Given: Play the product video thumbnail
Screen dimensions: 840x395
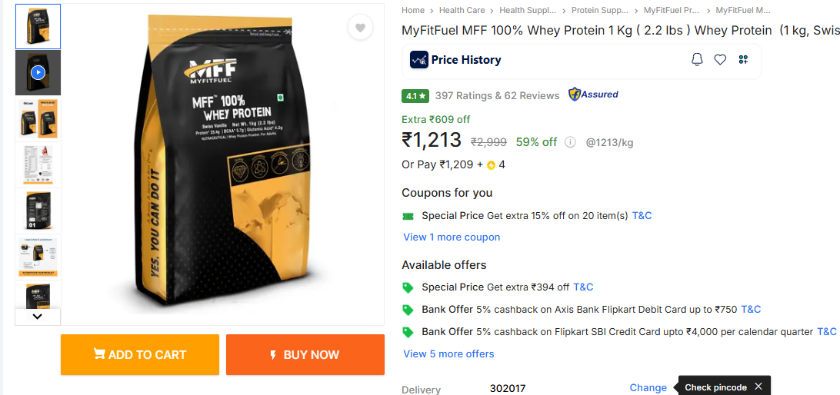Looking at the screenshot, I should pyautogui.click(x=38, y=73).
